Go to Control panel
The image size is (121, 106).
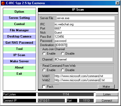point(19,24)
